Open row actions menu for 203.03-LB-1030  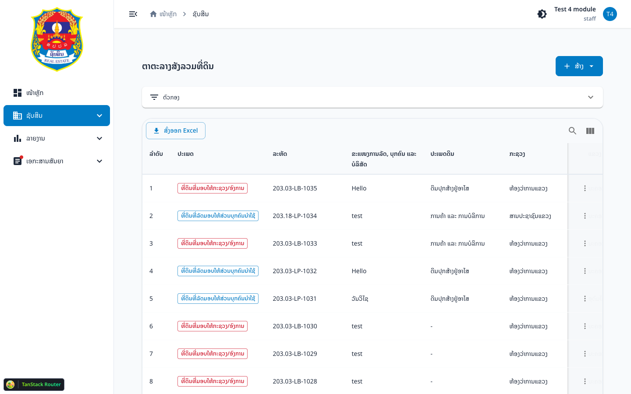585,326
